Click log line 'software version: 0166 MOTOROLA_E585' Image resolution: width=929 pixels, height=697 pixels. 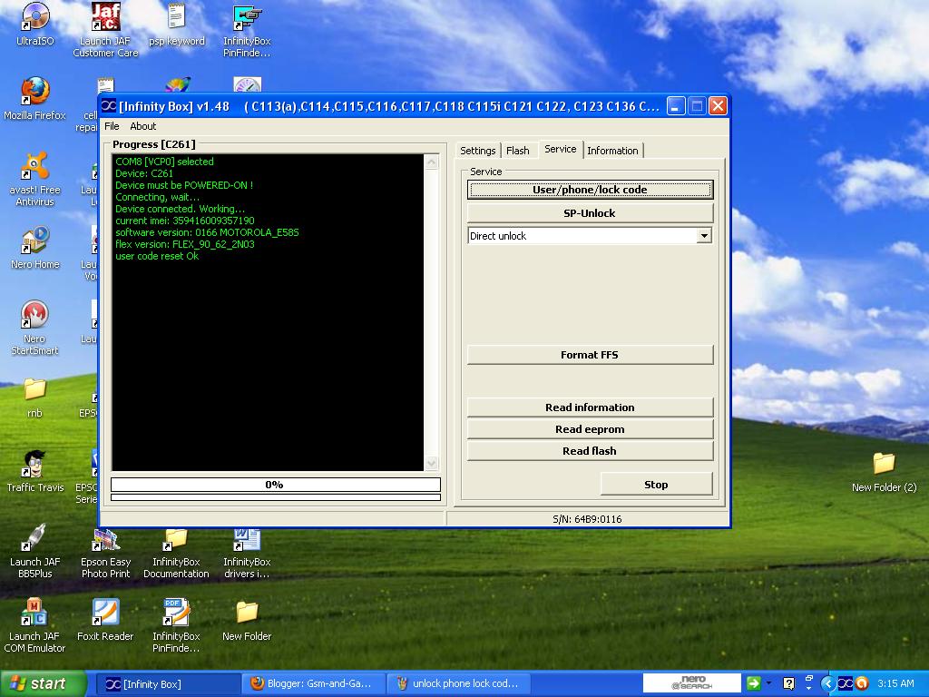[x=207, y=232]
